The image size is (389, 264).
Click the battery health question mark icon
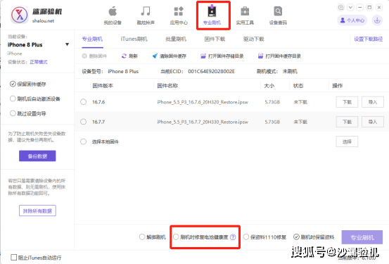pos(233,237)
